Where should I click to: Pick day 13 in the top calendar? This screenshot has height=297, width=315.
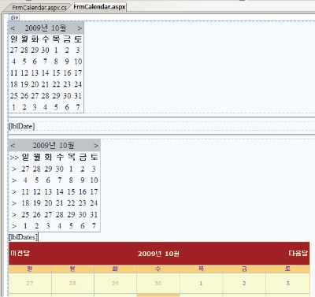35,73
